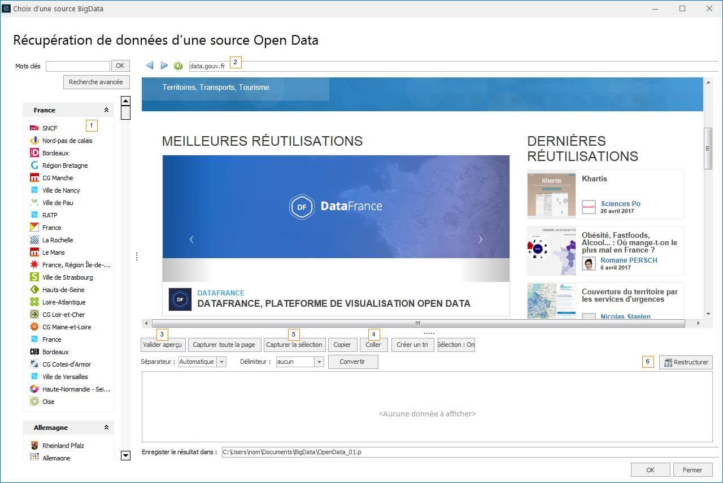The image size is (723, 483).
Task: Click the Territoires, Transports, Tourisme tab
Action: click(x=216, y=88)
